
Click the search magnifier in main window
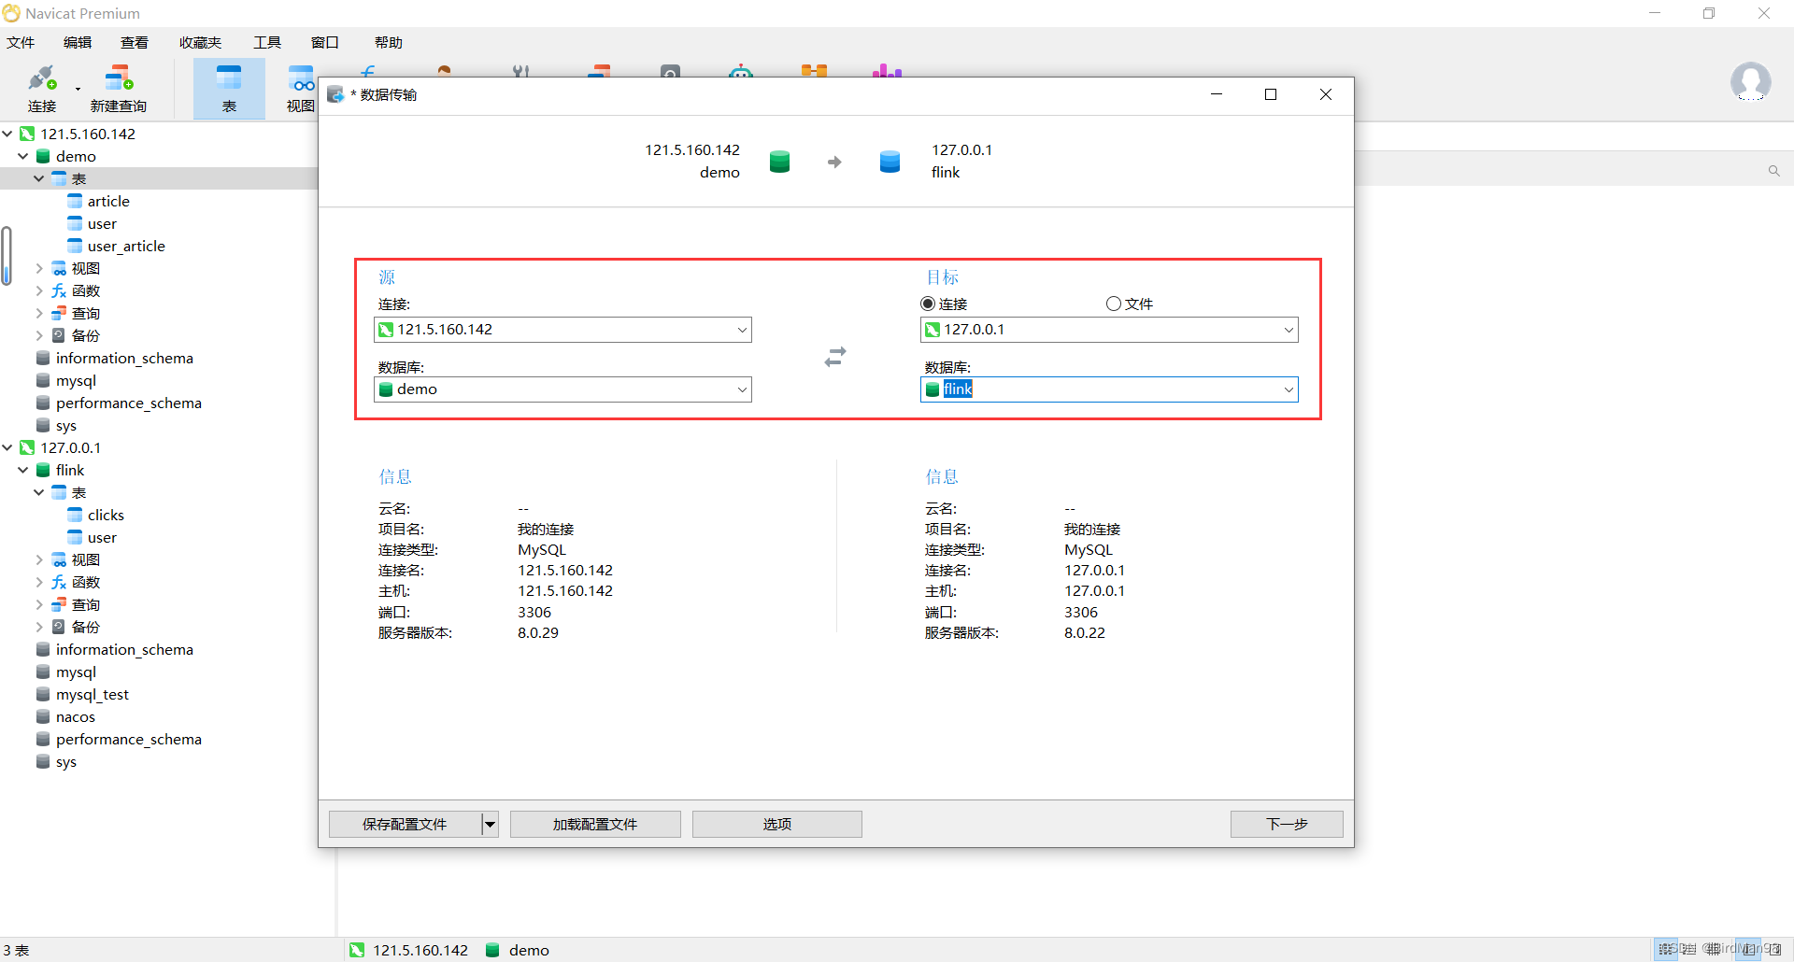click(x=1773, y=171)
